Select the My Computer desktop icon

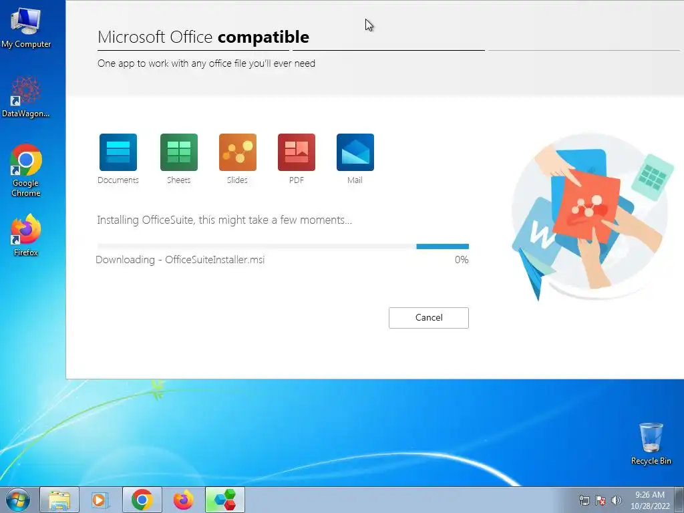(x=26, y=27)
